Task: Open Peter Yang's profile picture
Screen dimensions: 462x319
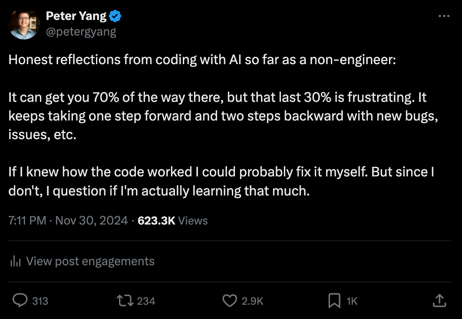Action: point(24,23)
